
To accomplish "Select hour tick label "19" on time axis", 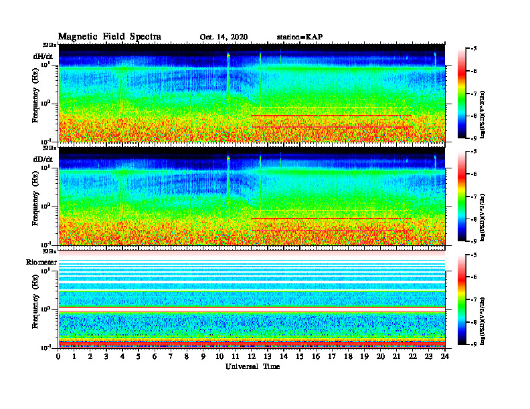I will pyautogui.click(x=364, y=357).
